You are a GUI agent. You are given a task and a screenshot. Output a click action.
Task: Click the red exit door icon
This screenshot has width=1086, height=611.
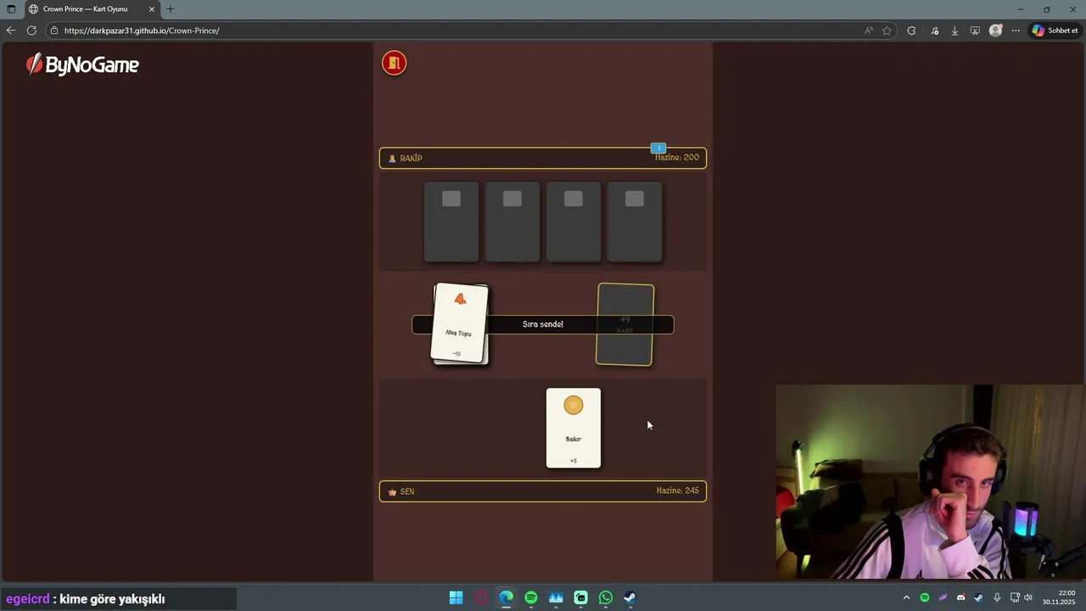pyautogui.click(x=394, y=63)
